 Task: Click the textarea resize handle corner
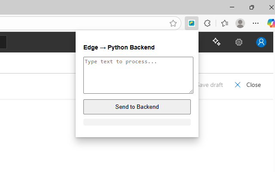(191, 92)
